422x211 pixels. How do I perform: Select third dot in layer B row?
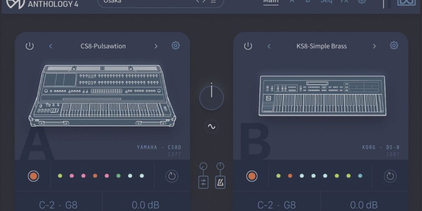coord(302,176)
